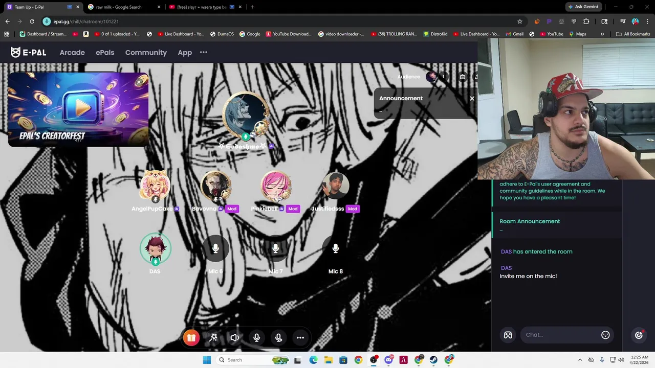Open the Chrome three-dot menu
This screenshot has height=368, width=655.
(647, 21)
